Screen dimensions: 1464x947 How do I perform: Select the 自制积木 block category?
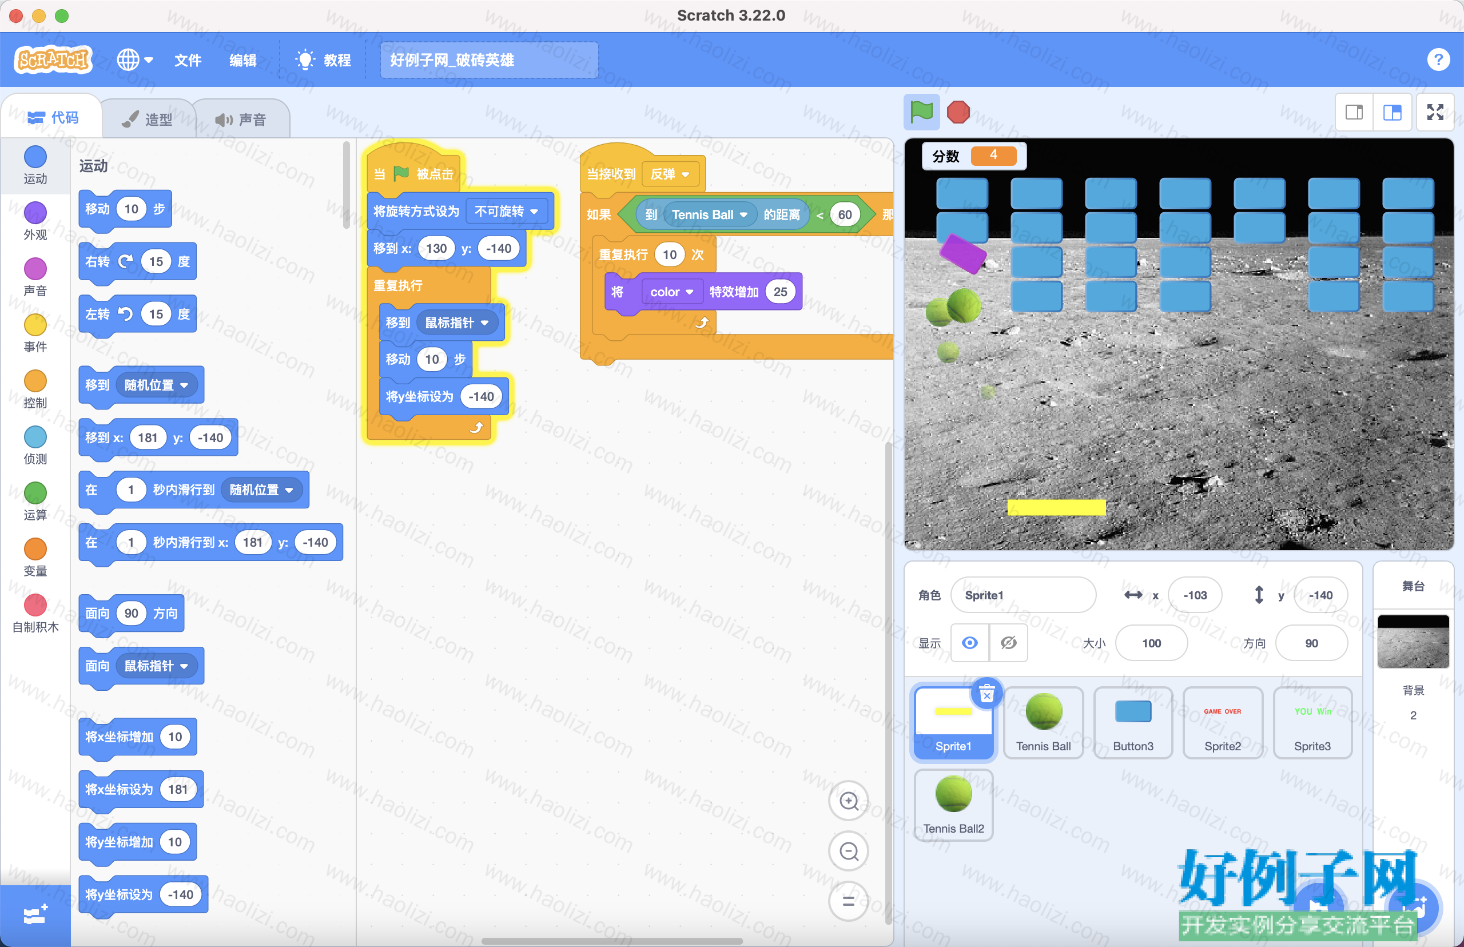coord(35,614)
